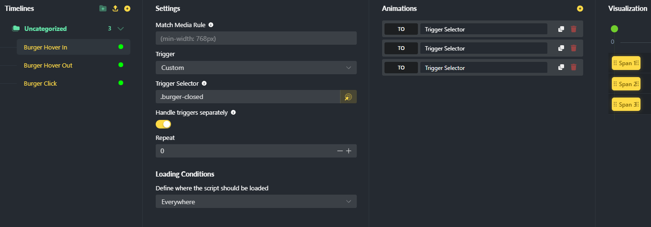Duplicate the first animation row
Image resolution: width=651 pixels, height=227 pixels.
point(561,29)
